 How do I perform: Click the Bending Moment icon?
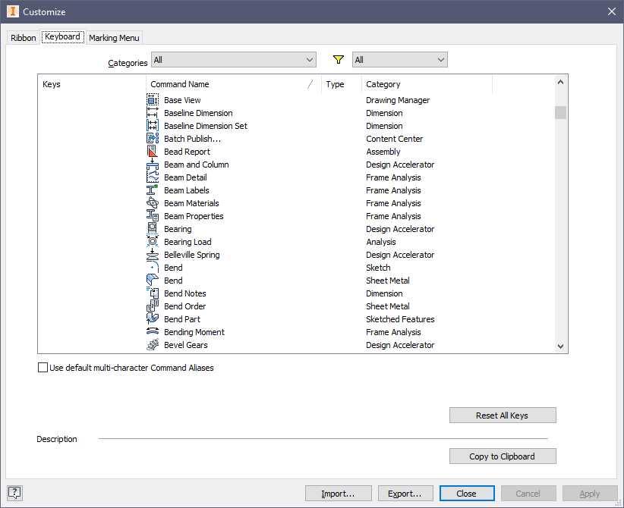pos(153,332)
